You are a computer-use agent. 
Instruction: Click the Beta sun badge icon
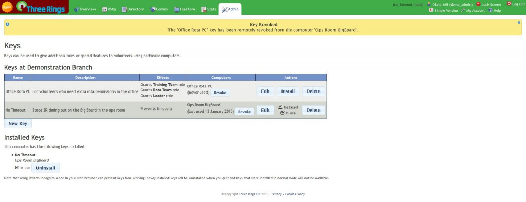tap(6, 7)
